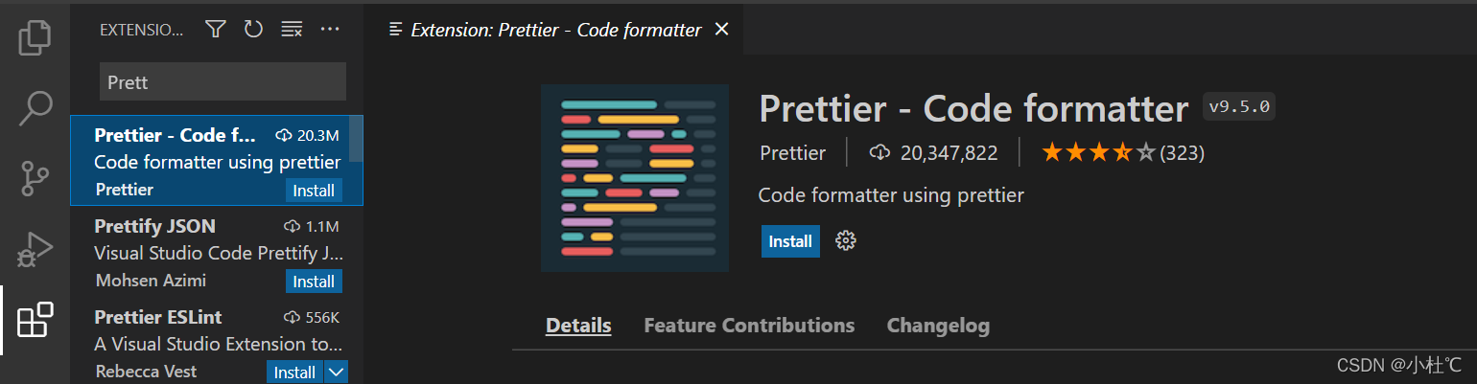This screenshot has width=1477, height=384.
Task: Click the Prettier publisher link
Action: (792, 152)
